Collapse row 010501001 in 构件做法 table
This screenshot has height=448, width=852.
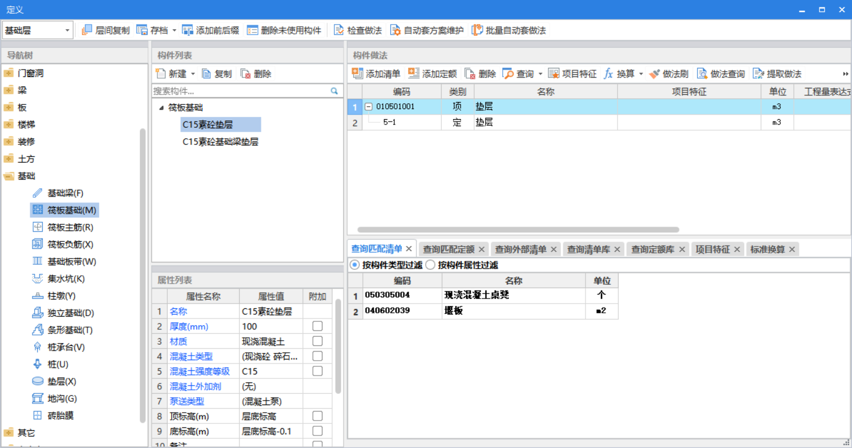click(x=369, y=107)
